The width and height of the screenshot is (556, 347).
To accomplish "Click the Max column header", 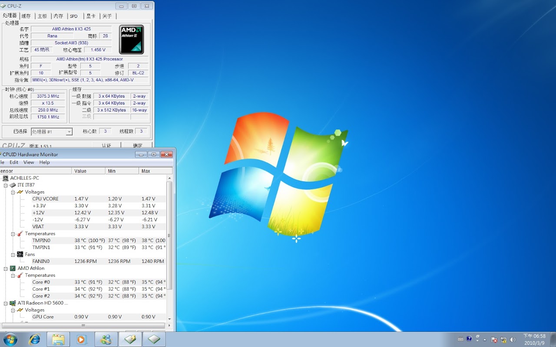I will click(156, 171).
